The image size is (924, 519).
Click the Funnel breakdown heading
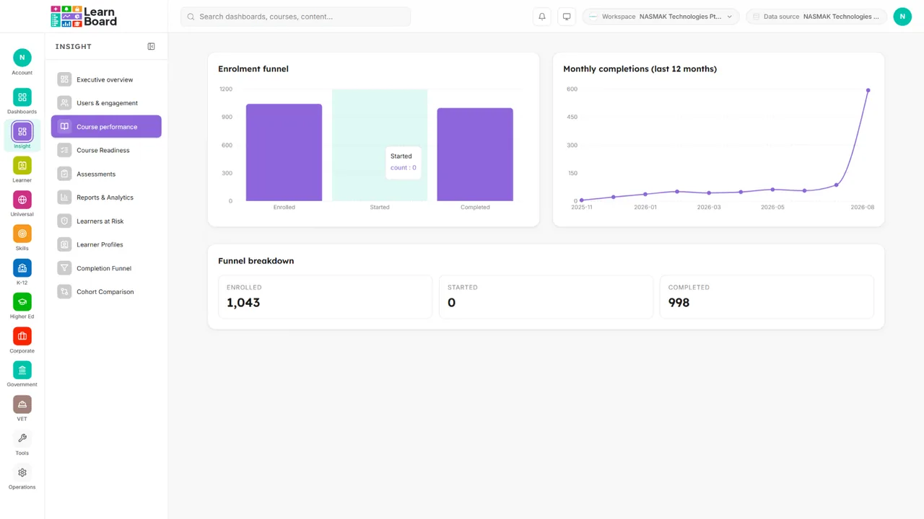coord(256,261)
